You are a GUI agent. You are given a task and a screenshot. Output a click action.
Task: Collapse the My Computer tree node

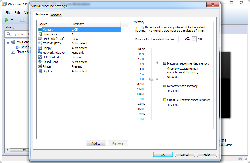[x=8, y=42]
